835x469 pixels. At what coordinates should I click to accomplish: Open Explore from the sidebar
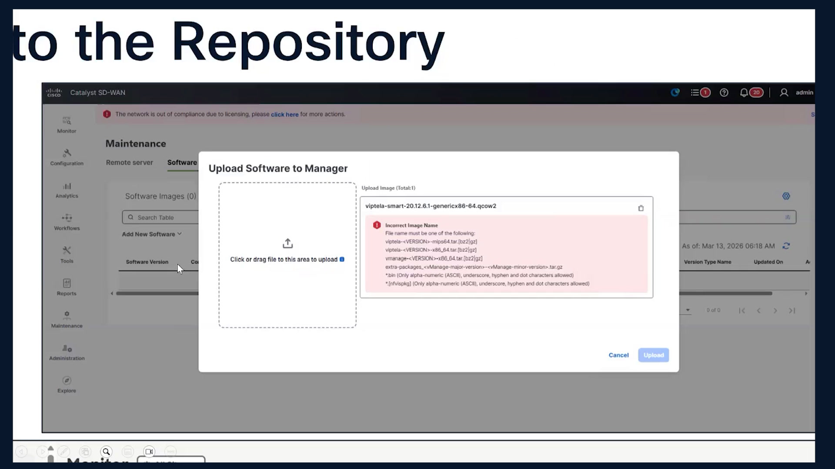[67, 385]
